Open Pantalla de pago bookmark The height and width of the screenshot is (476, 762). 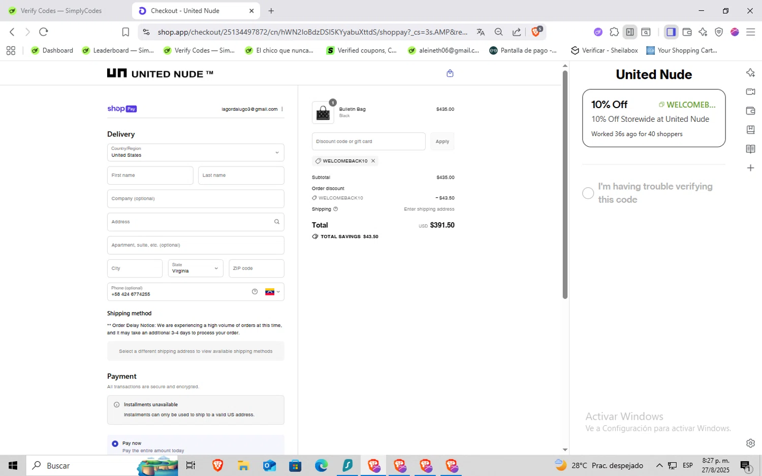523,50
